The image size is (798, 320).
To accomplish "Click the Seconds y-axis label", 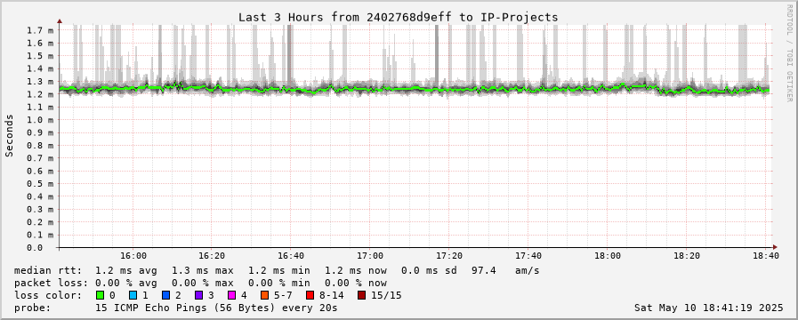I will pos(9,135).
